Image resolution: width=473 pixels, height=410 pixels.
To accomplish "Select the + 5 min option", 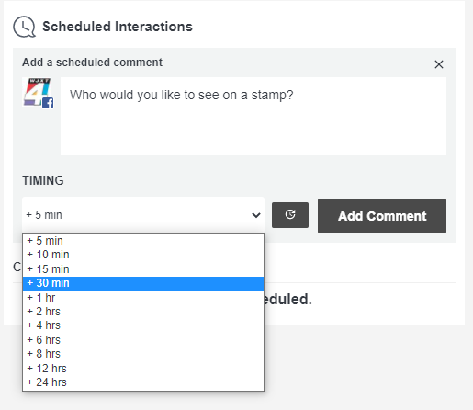I will [x=143, y=241].
